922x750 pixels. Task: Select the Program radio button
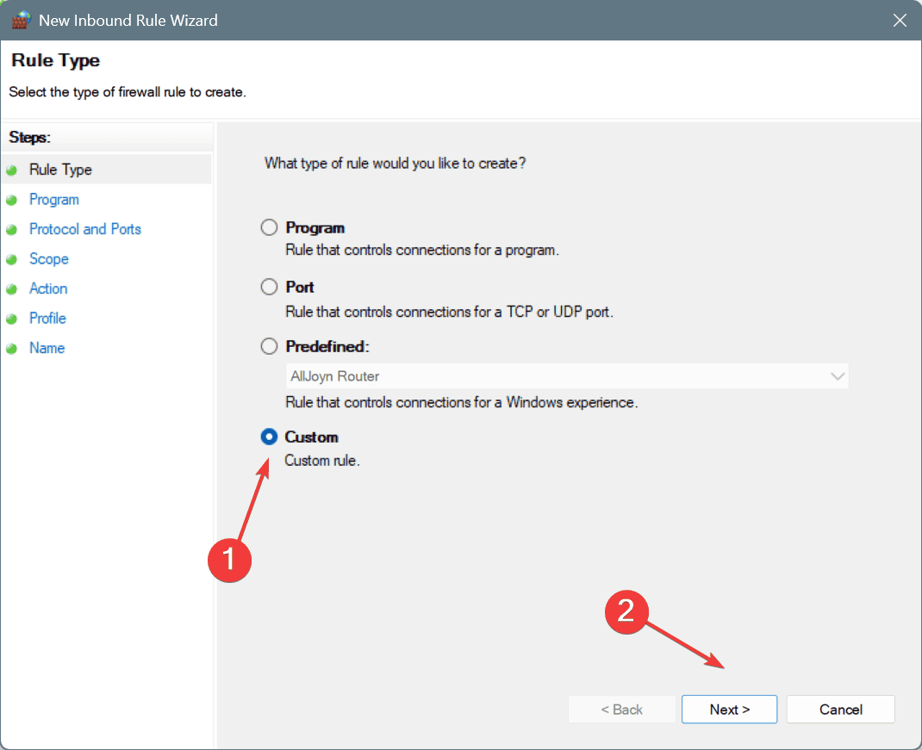point(270,227)
